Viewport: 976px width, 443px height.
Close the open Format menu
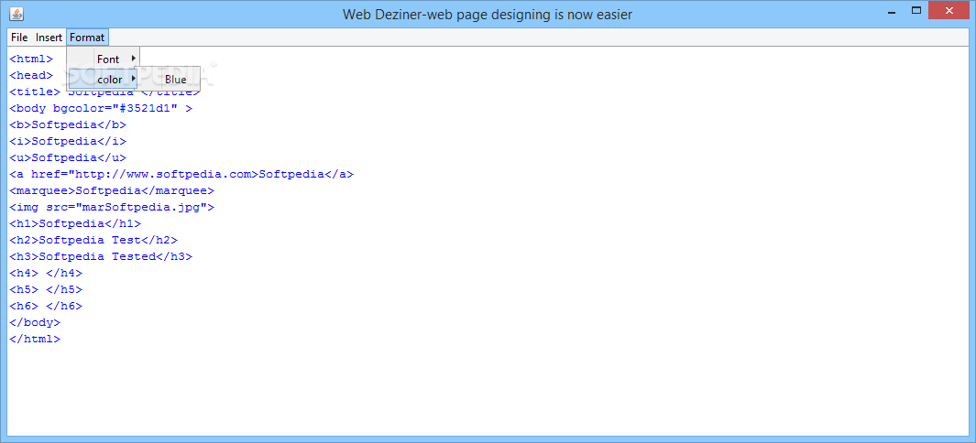click(87, 38)
